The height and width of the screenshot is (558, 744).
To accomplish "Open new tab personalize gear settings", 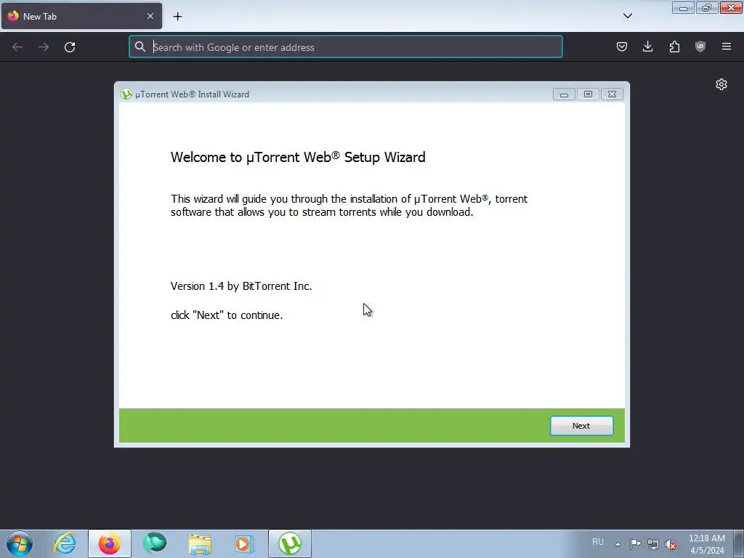I will 721,84.
